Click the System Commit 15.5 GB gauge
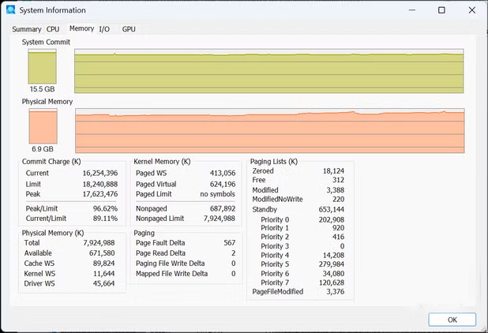Image resolution: width=488 pixels, height=333 pixels. [x=43, y=66]
